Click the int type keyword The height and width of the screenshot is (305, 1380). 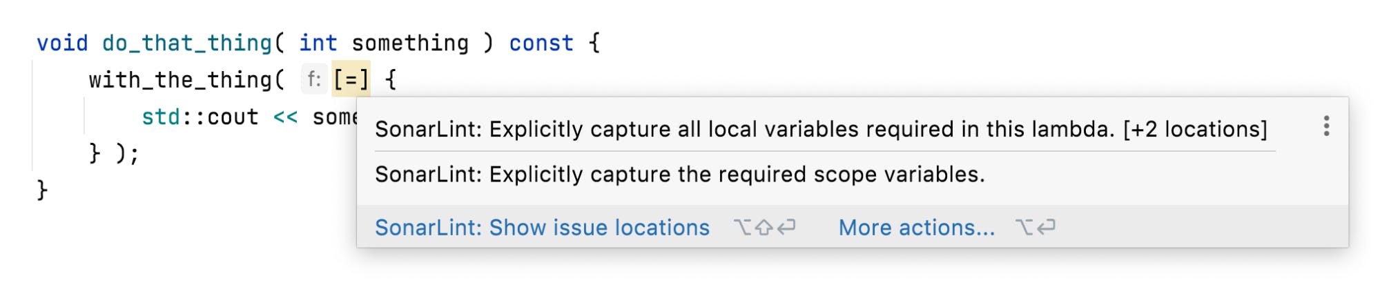tap(318, 43)
